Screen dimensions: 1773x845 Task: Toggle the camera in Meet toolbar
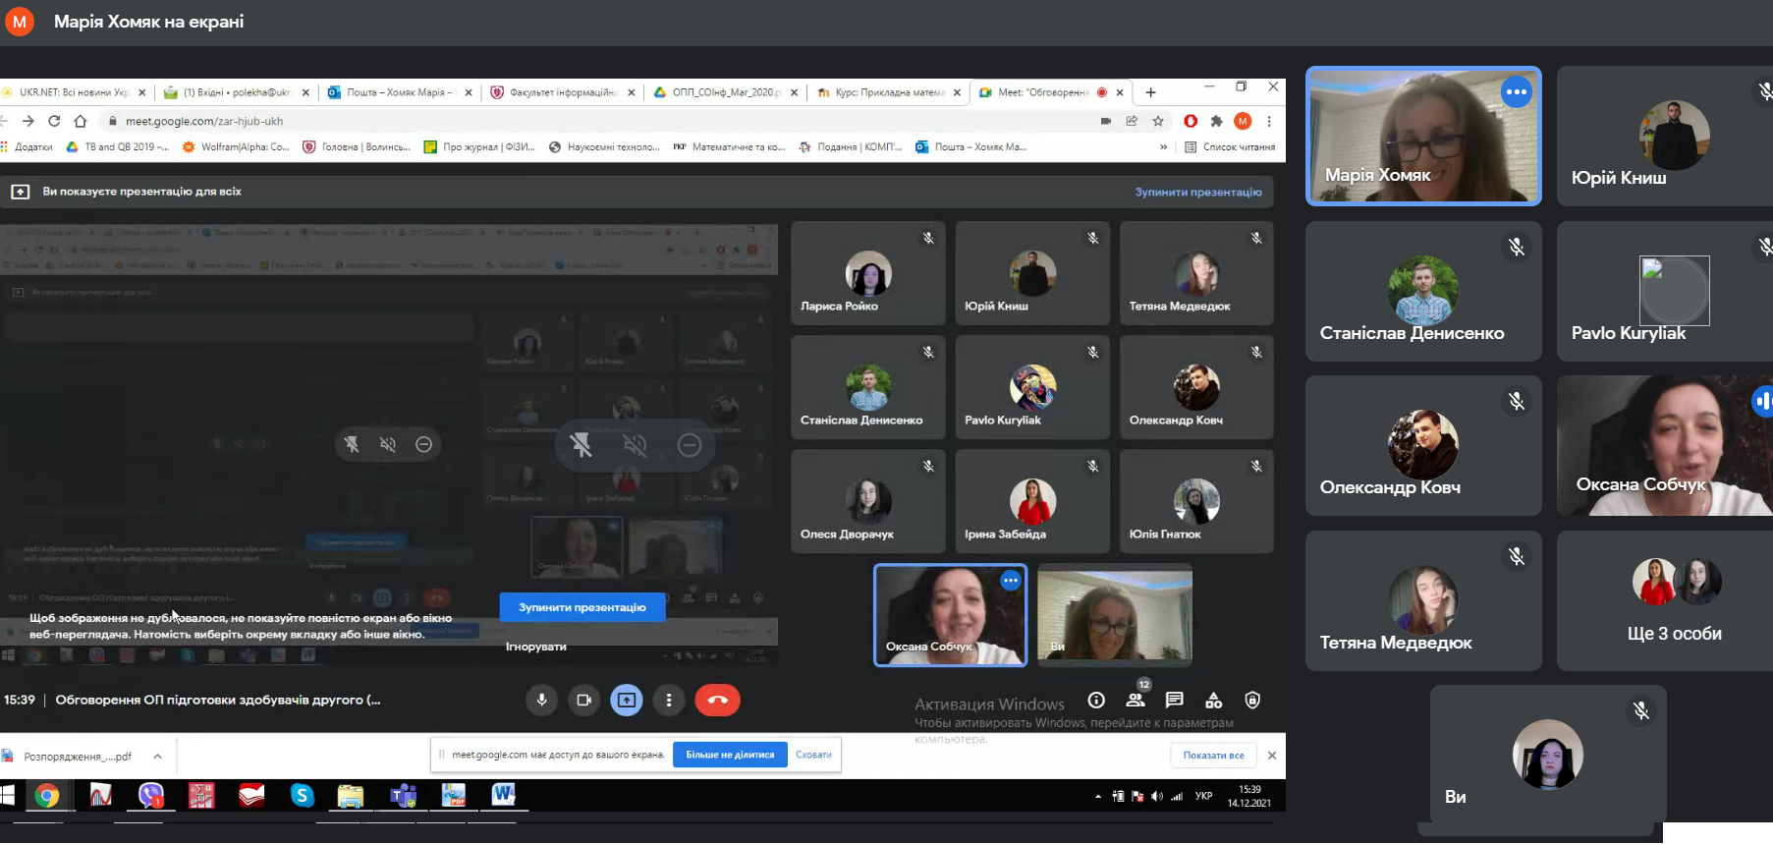click(x=583, y=701)
